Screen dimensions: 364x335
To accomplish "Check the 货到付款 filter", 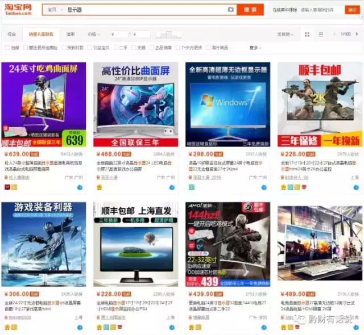I will click(64, 48).
